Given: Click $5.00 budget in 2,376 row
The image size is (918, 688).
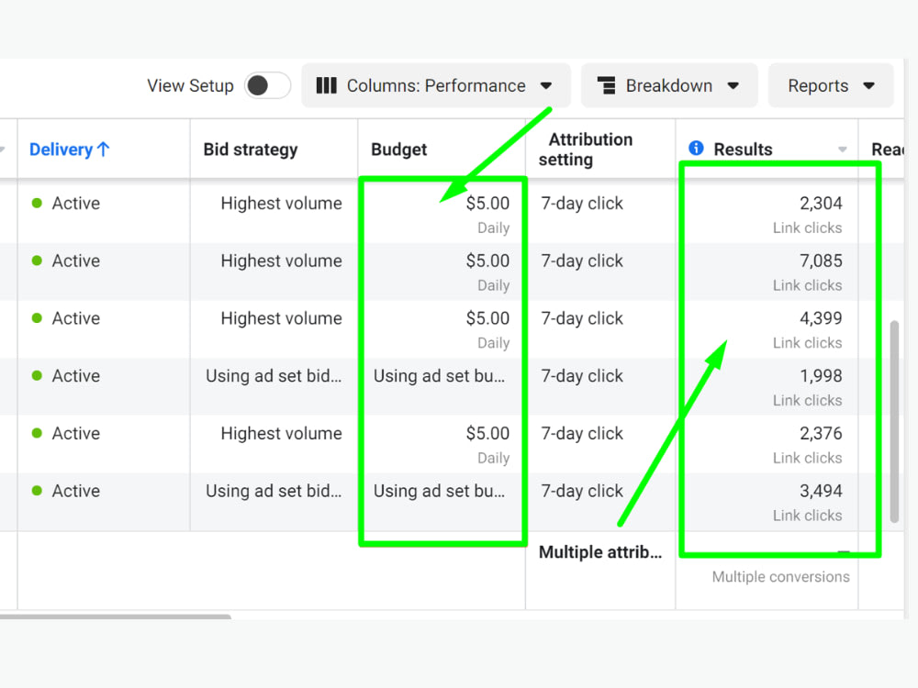Looking at the screenshot, I should (487, 434).
